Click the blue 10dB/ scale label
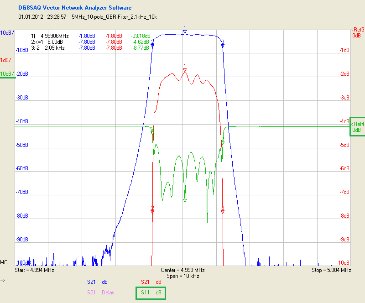This screenshot has height=303, width=365. [x=7, y=33]
